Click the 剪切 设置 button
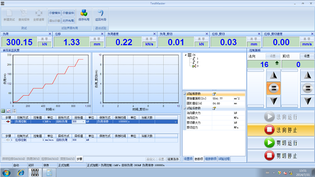 tap(307, 56)
